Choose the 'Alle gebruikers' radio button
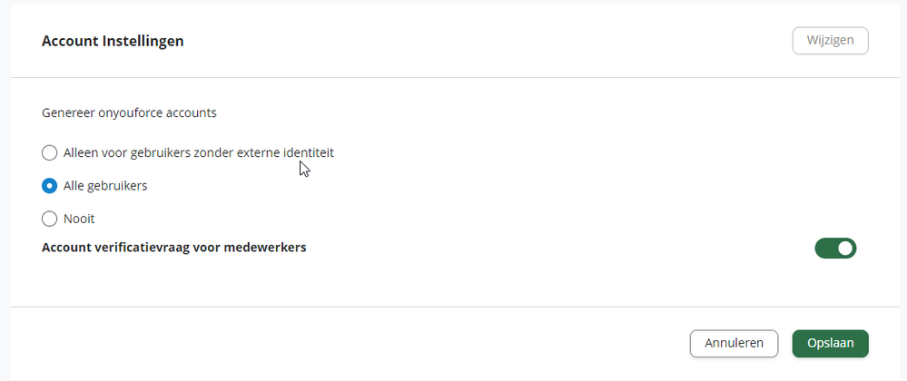The width and height of the screenshot is (907, 381). tap(50, 186)
